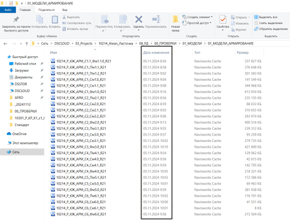Click 00_ПРОВЕРКИ in the address bar
Screen dimensions: 290x224
(165, 44)
